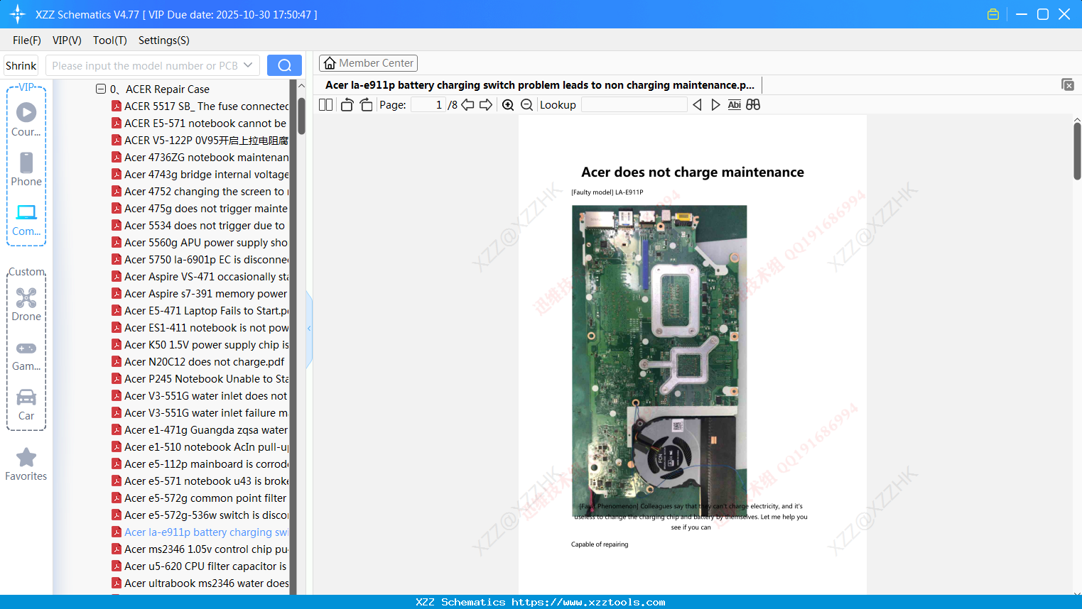Open Acer e5-112p mainboard is corroded PDF
The image size is (1082, 609).
coord(200,464)
